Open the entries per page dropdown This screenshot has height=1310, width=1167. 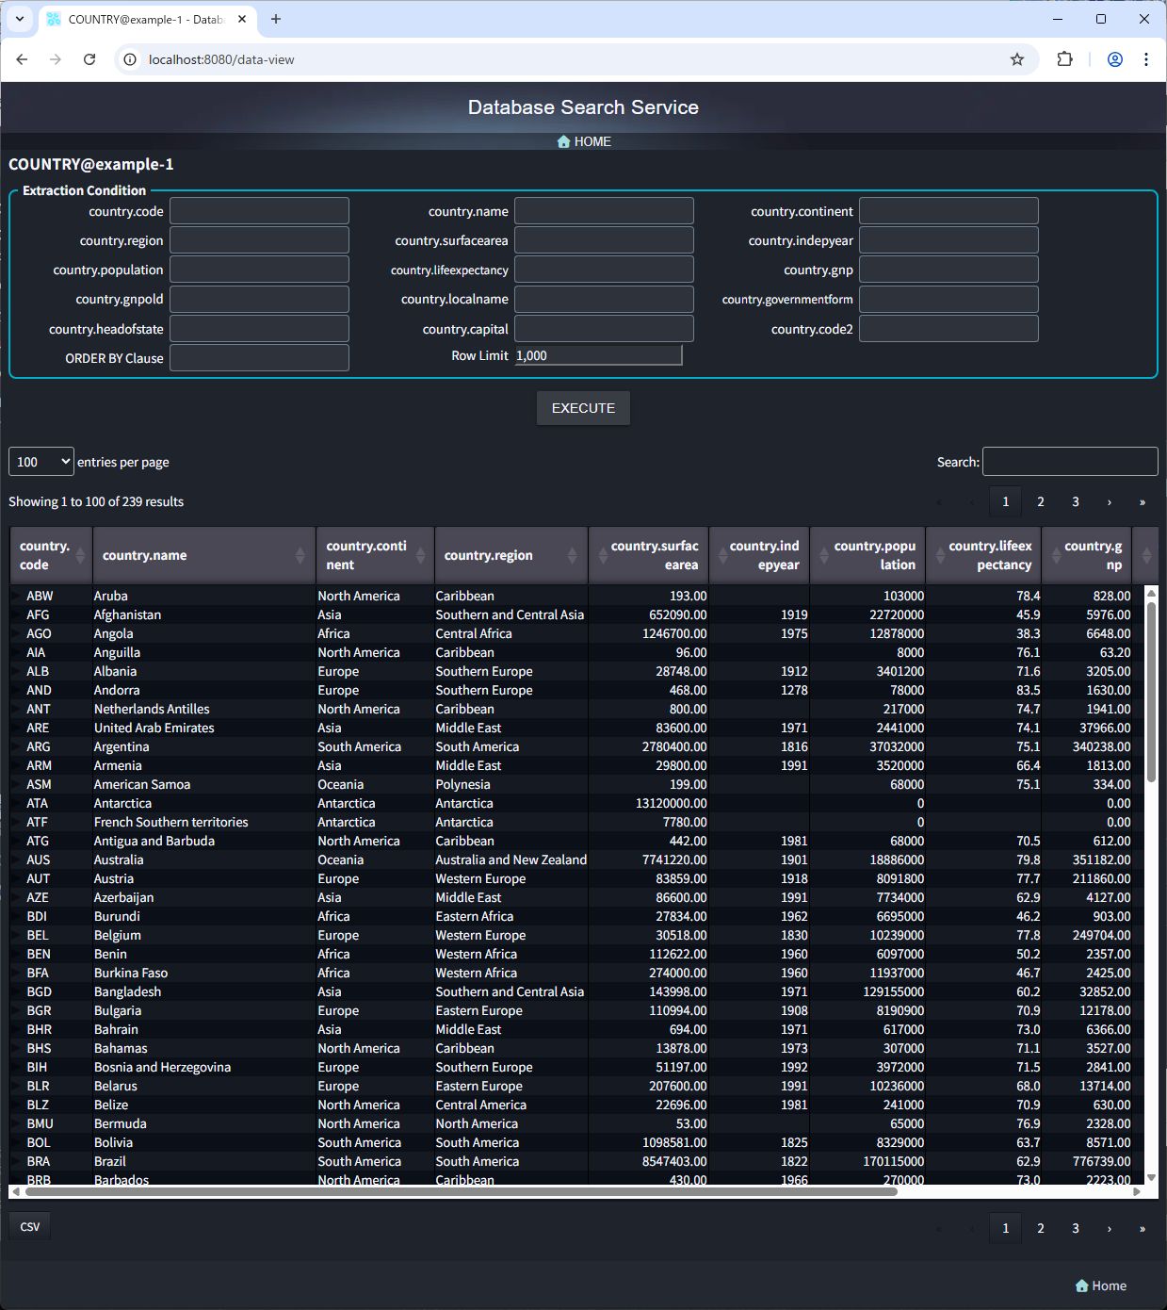pos(41,462)
